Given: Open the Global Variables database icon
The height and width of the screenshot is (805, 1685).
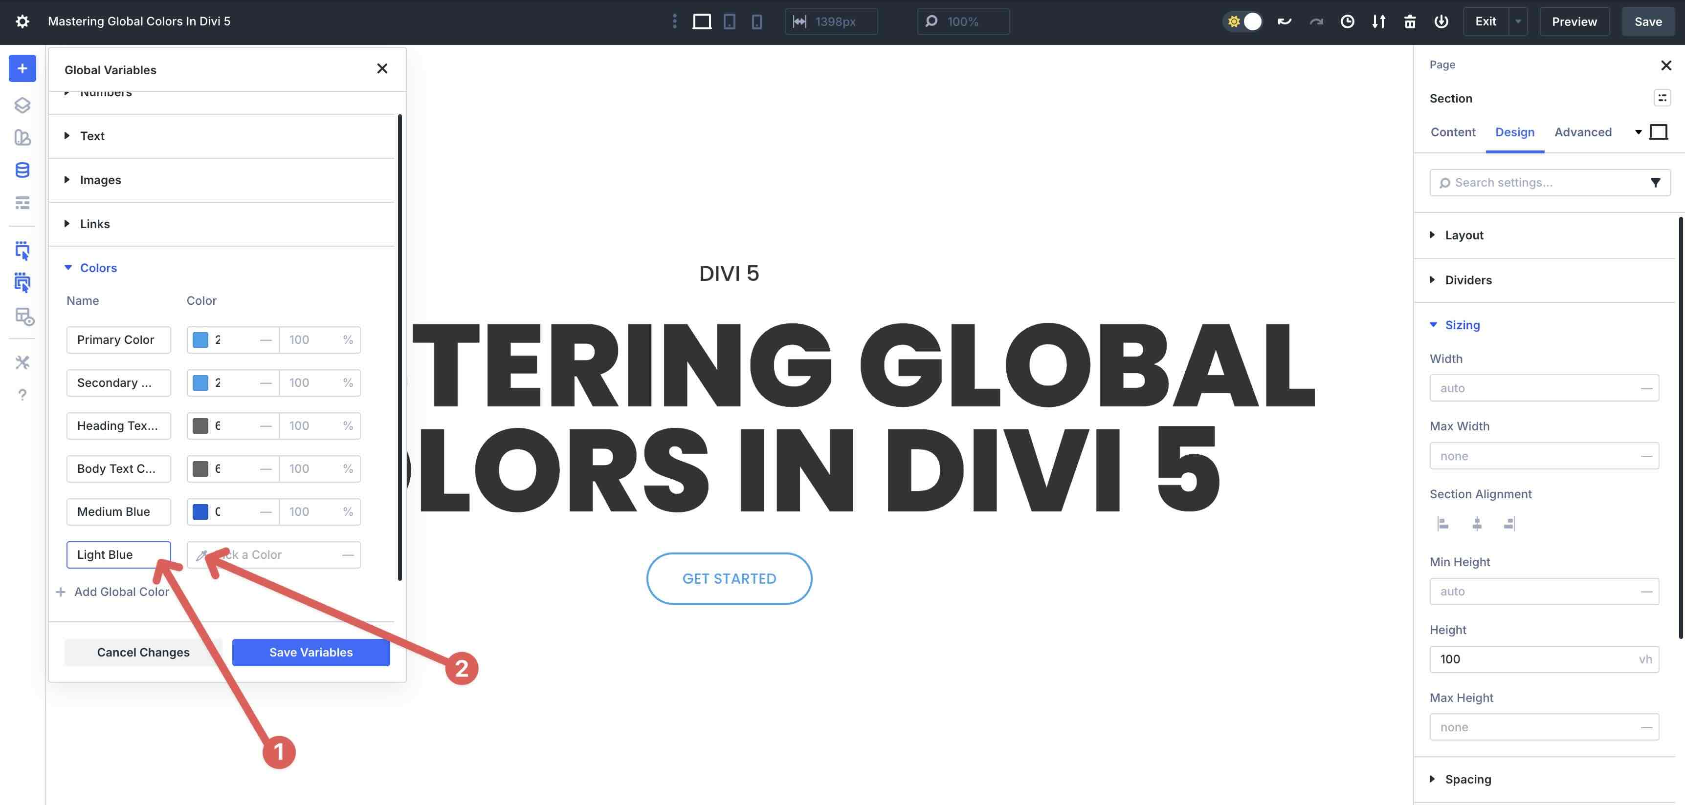Looking at the screenshot, I should click(x=22, y=170).
